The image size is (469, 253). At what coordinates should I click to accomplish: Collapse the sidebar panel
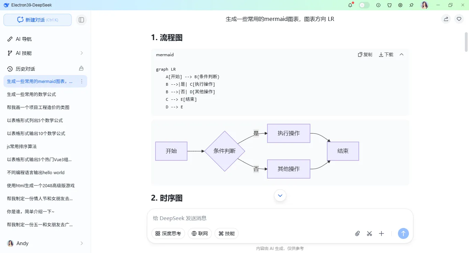[x=81, y=20]
